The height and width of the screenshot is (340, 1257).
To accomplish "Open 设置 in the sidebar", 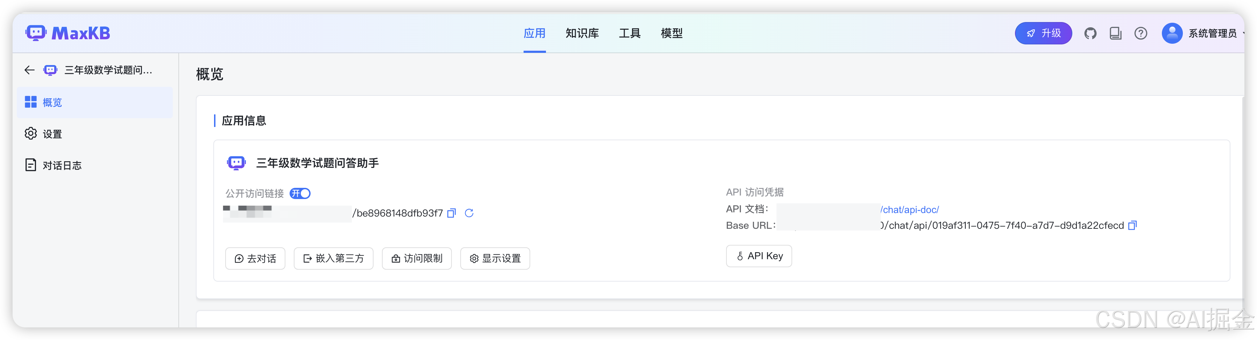I will click(95, 134).
